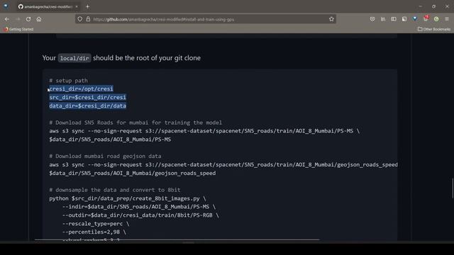
Task: Click the vertical page scrollbar thumb
Action: pyautogui.click(x=453, y=188)
